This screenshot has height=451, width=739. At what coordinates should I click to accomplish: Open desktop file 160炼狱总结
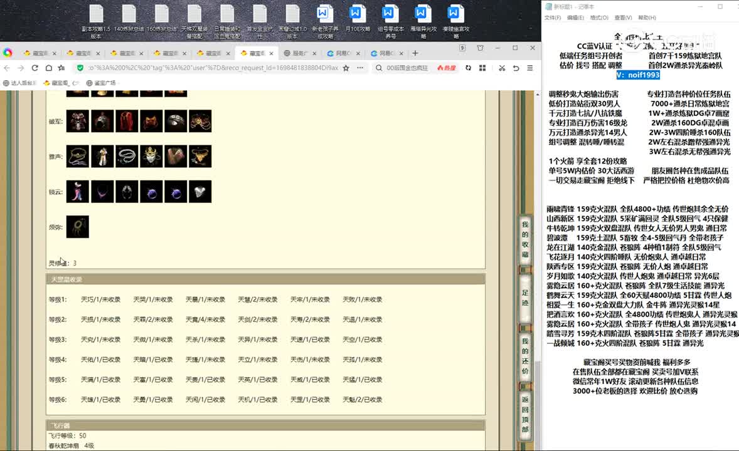pos(162,19)
